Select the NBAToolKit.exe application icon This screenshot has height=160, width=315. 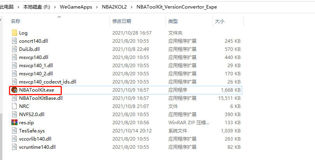[x=14, y=90]
